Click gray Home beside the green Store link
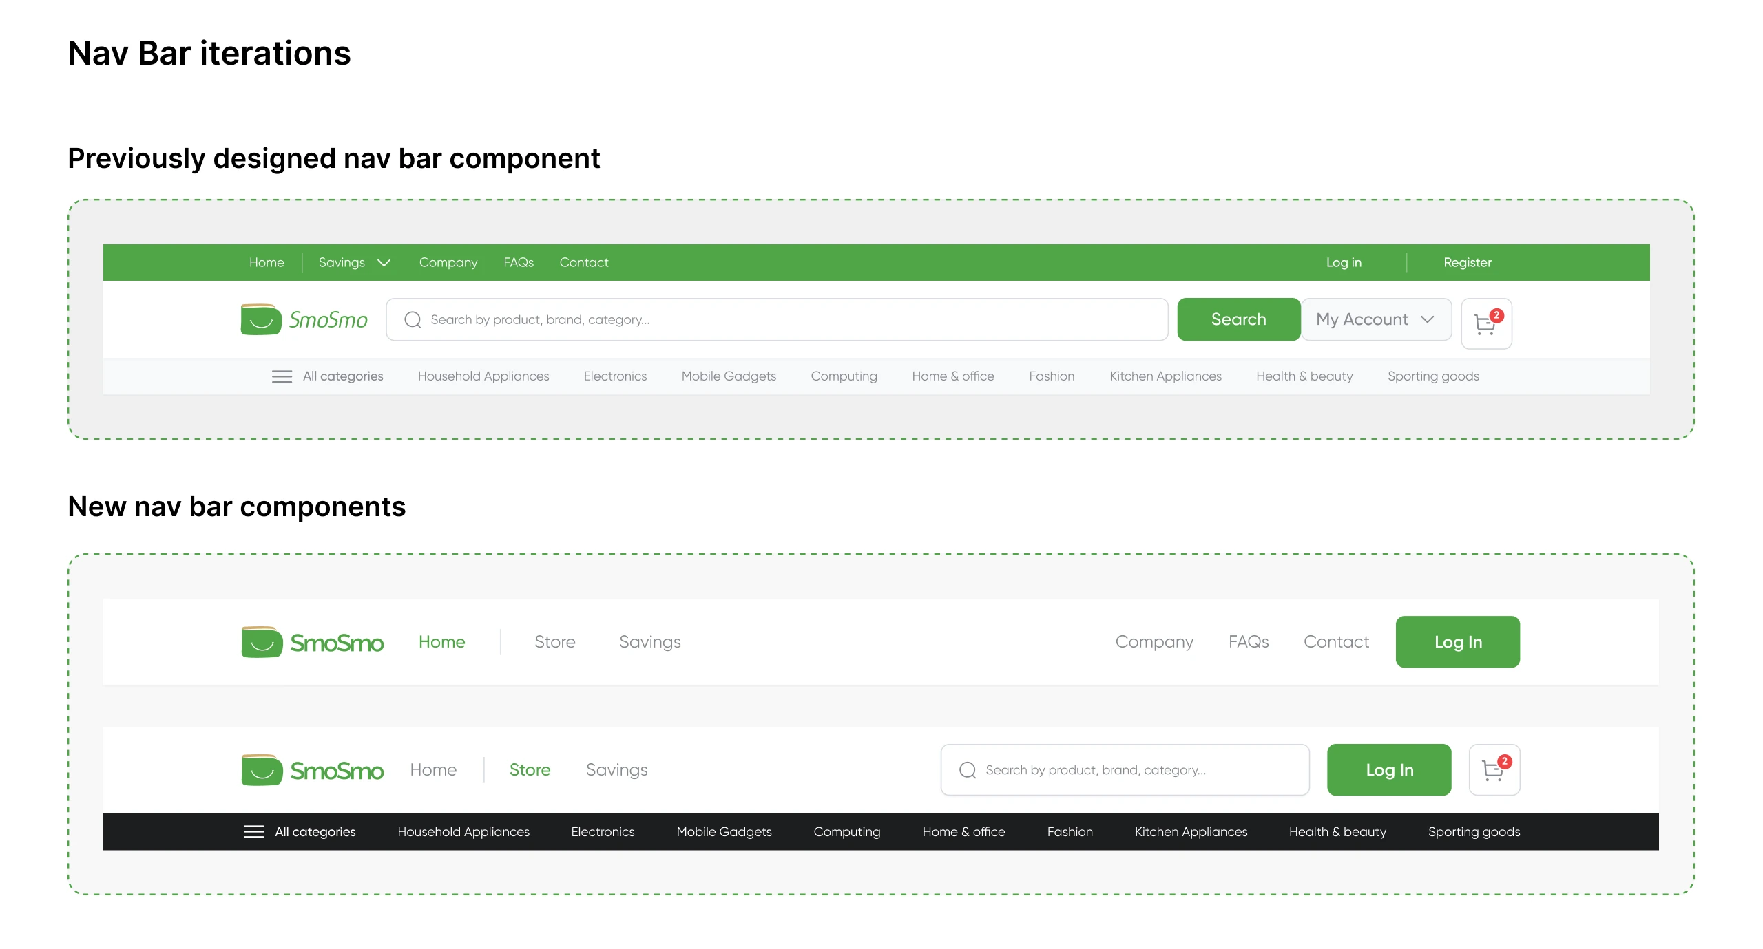 pos(433,769)
